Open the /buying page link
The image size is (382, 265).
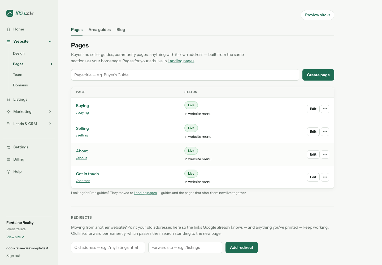point(83,113)
